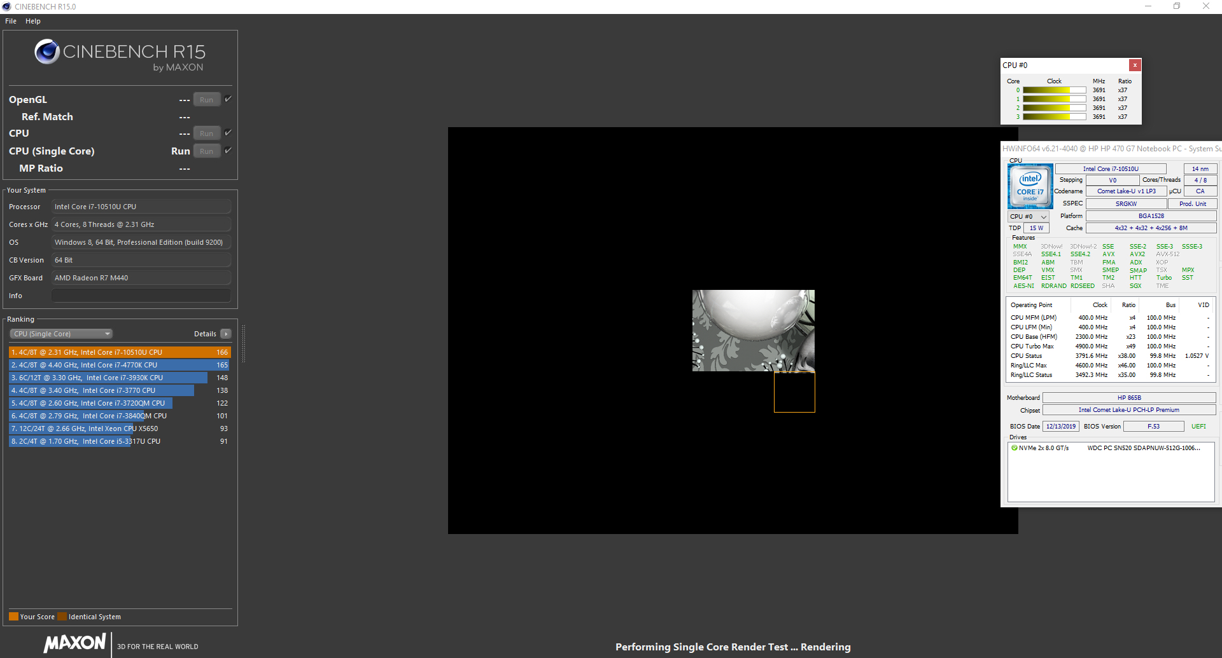
Task: Click the BIOS Version F.53 field
Action: (1153, 427)
